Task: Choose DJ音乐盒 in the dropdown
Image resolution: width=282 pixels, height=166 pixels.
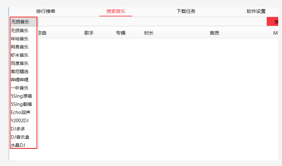Action: click(x=20, y=137)
